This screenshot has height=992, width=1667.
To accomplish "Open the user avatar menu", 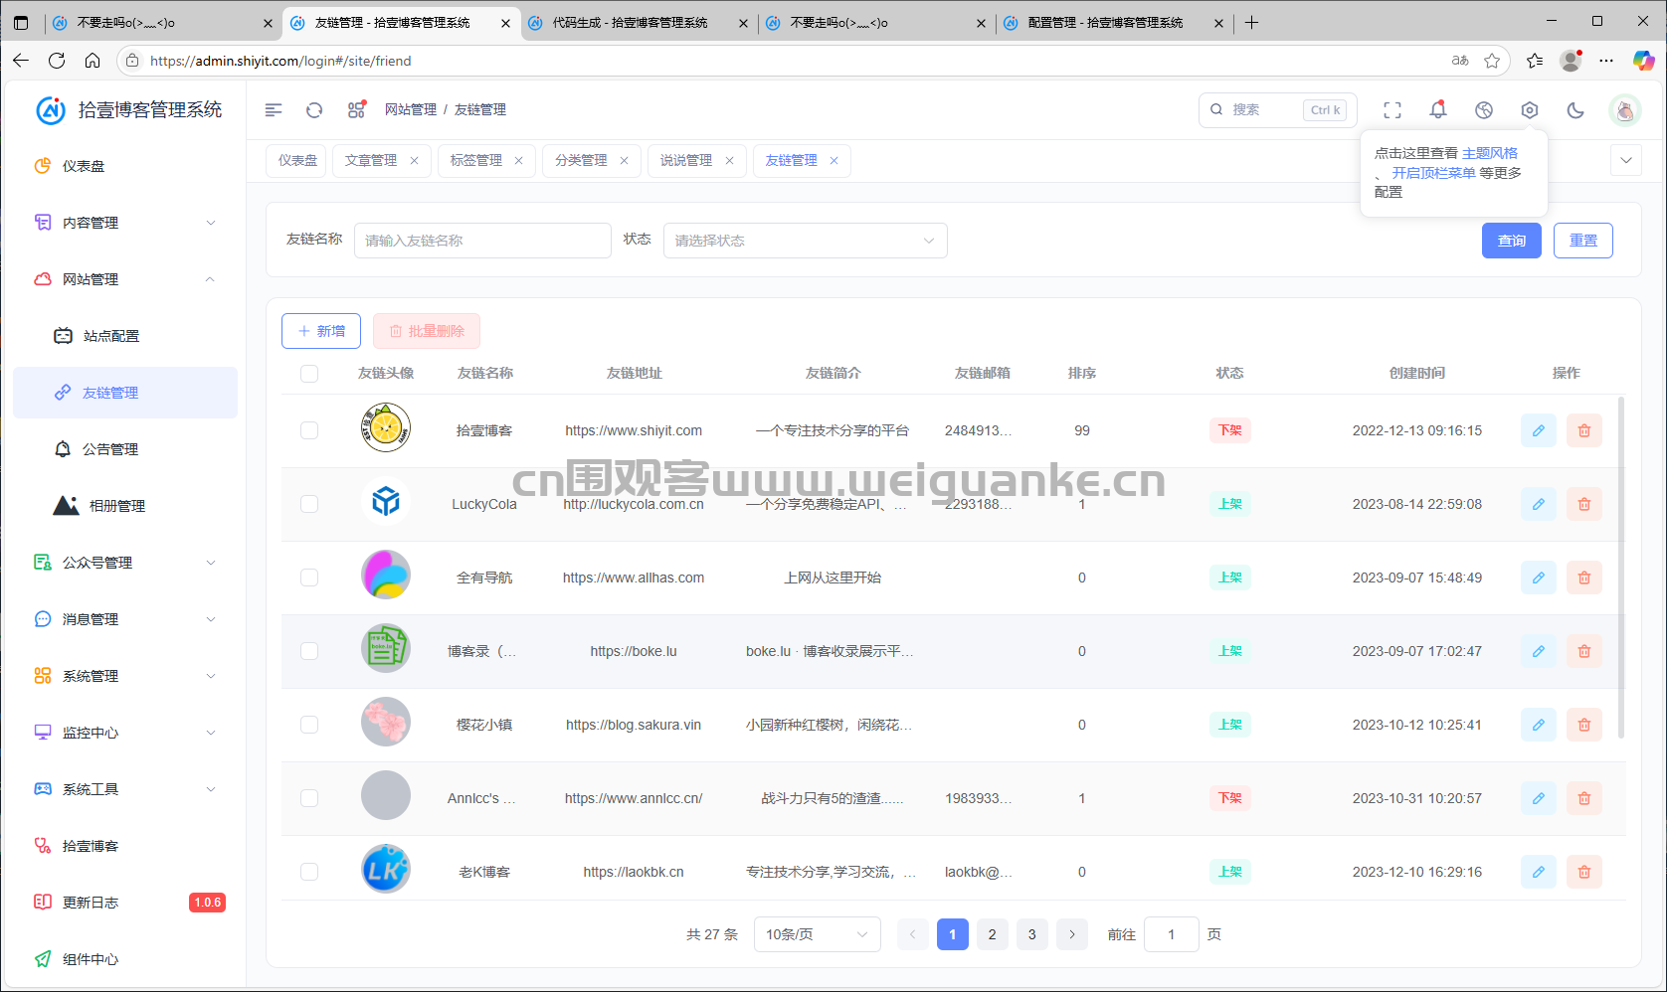I will (1625, 110).
